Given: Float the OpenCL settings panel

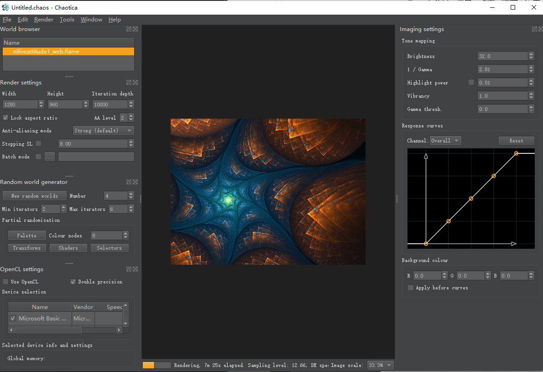Looking at the screenshot, I should click(129, 269).
